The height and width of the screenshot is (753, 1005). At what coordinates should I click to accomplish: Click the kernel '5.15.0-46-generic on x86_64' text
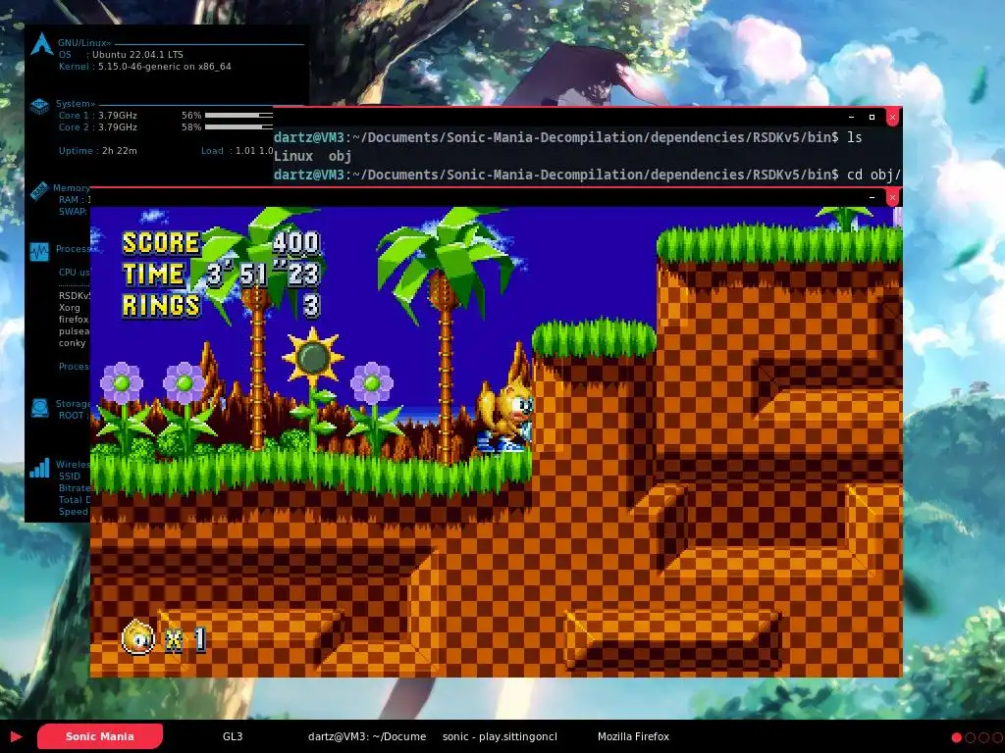pyautogui.click(x=165, y=66)
